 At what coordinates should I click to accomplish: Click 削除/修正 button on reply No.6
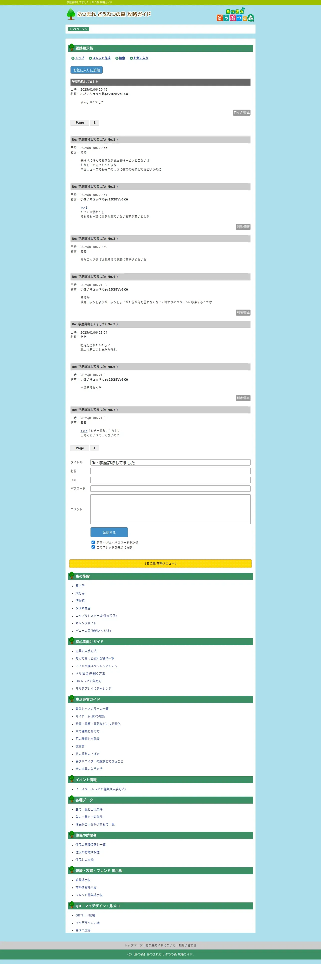pos(243,398)
